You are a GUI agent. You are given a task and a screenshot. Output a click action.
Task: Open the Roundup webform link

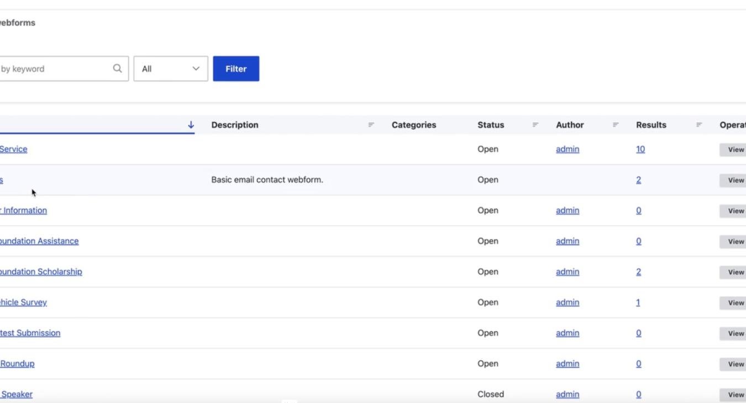tap(17, 364)
